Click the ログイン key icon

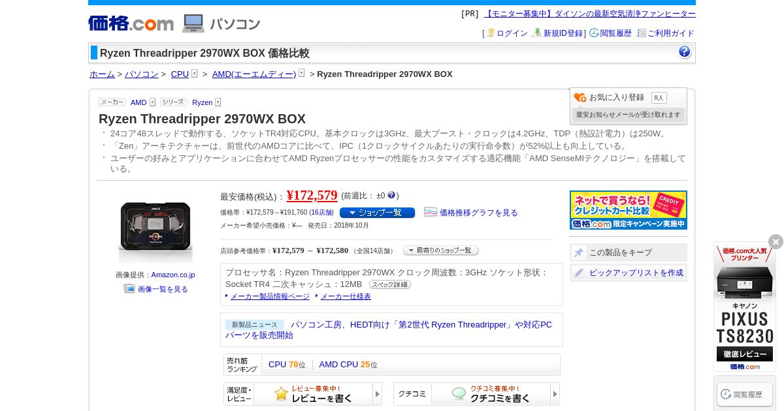[x=491, y=33]
